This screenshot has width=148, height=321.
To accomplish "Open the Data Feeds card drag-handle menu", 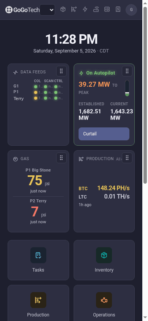I will click(61, 71).
